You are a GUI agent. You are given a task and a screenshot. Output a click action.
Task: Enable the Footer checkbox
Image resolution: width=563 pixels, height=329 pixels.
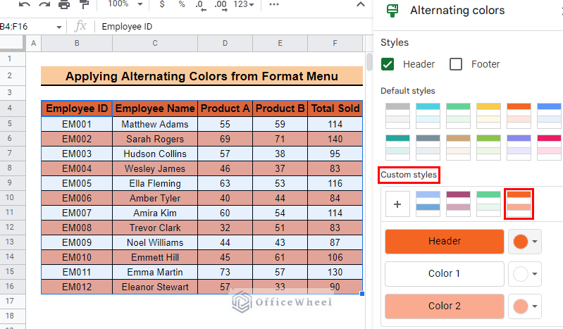pyautogui.click(x=456, y=64)
